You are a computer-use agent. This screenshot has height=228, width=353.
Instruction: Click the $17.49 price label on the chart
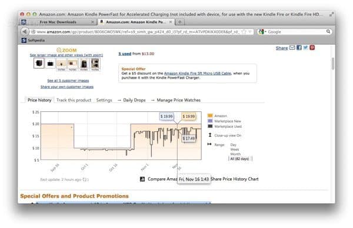(189, 138)
